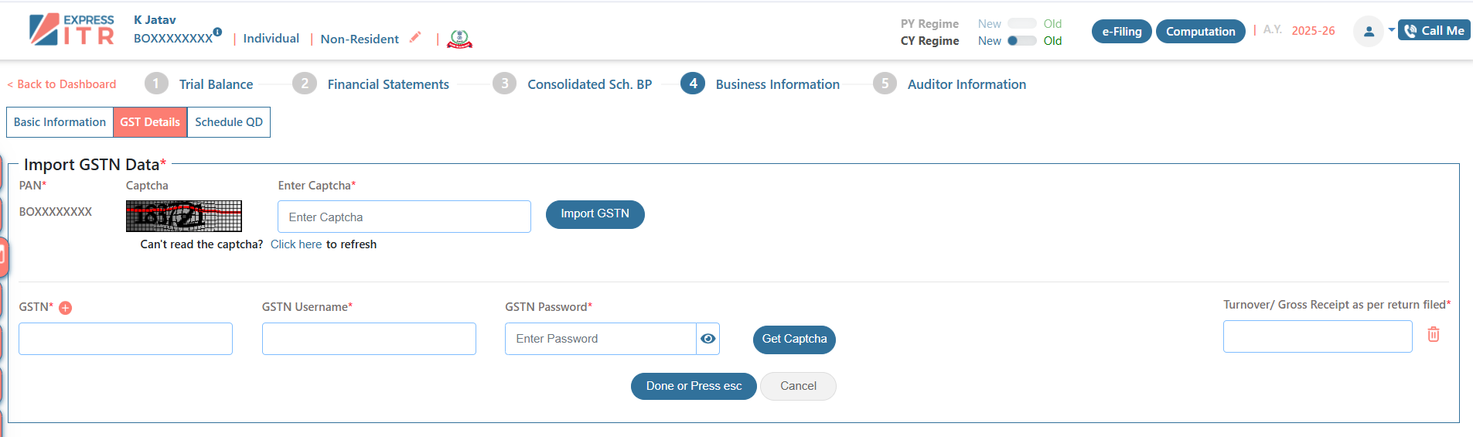
Task: Go back using Back to Dashboard link
Action: (x=62, y=84)
